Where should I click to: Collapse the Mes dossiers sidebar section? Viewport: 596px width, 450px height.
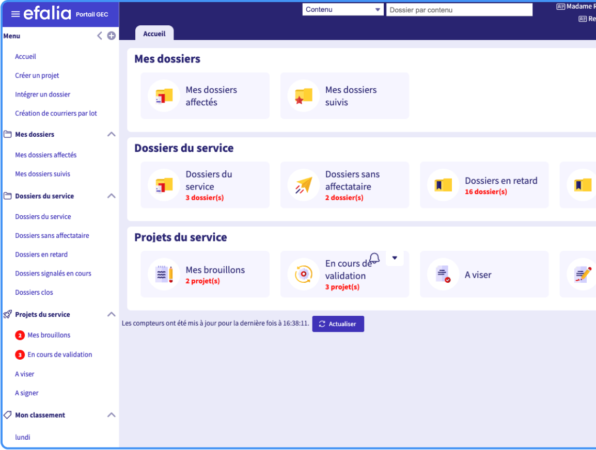(x=112, y=134)
